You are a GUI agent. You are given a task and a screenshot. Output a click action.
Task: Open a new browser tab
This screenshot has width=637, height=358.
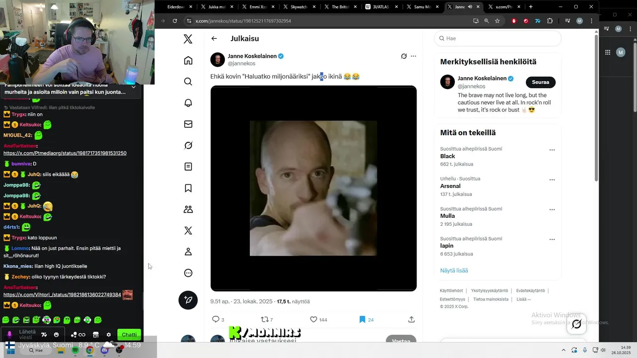(x=531, y=7)
